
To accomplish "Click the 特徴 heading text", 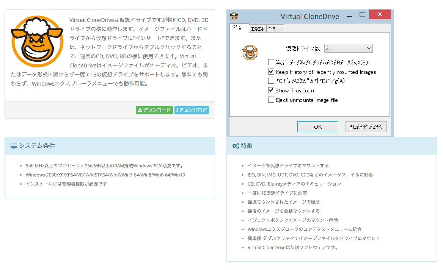I will [247, 146].
